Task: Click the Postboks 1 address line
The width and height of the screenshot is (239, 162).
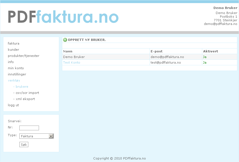Action: click(229, 17)
